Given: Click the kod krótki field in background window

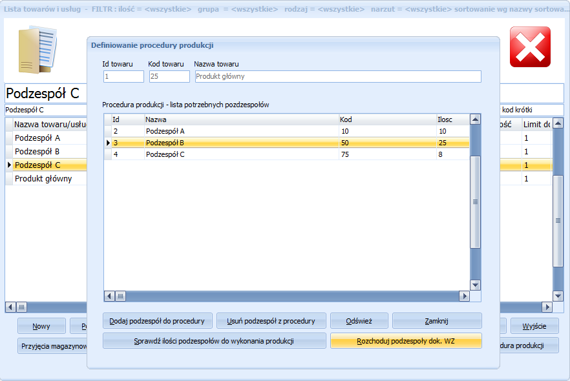Looking at the screenshot, I should 533,110.
